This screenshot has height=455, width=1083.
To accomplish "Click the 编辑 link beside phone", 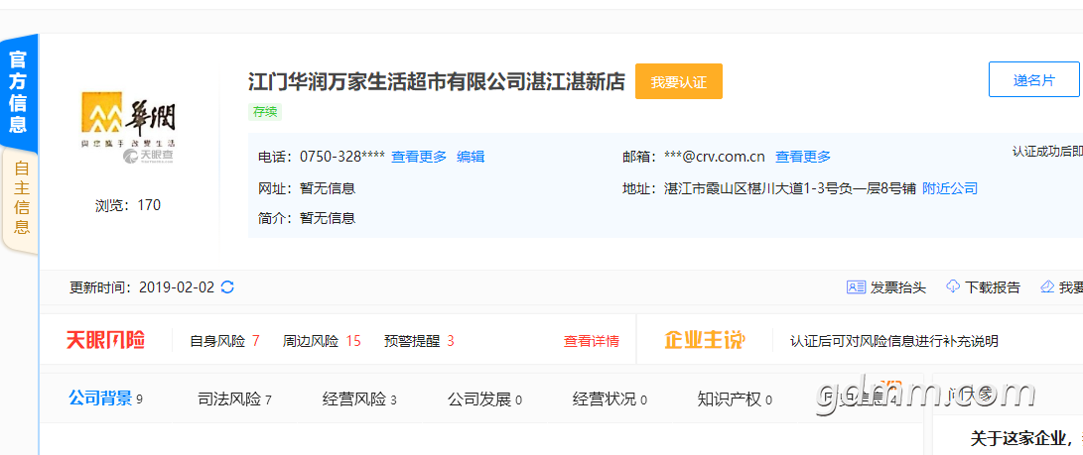I will (471, 157).
